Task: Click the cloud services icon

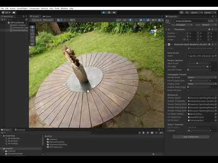Action: click(x=14, y=13)
